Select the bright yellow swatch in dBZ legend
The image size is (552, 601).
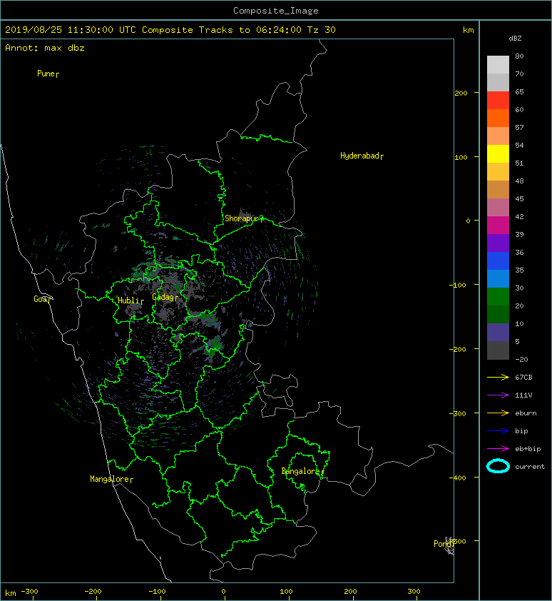pyautogui.click(x=498, y=154)
